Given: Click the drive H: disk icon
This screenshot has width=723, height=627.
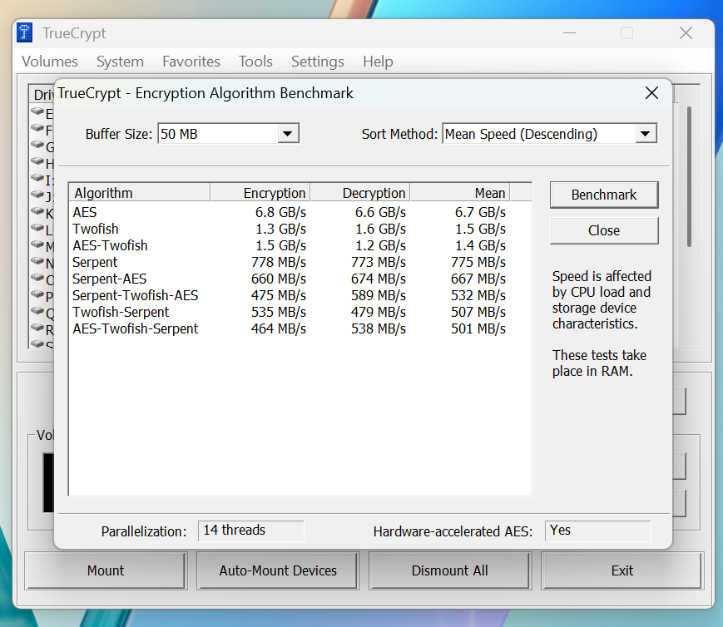Looking at the screenshot, I should pyautogui.click(x=38, y=162).
